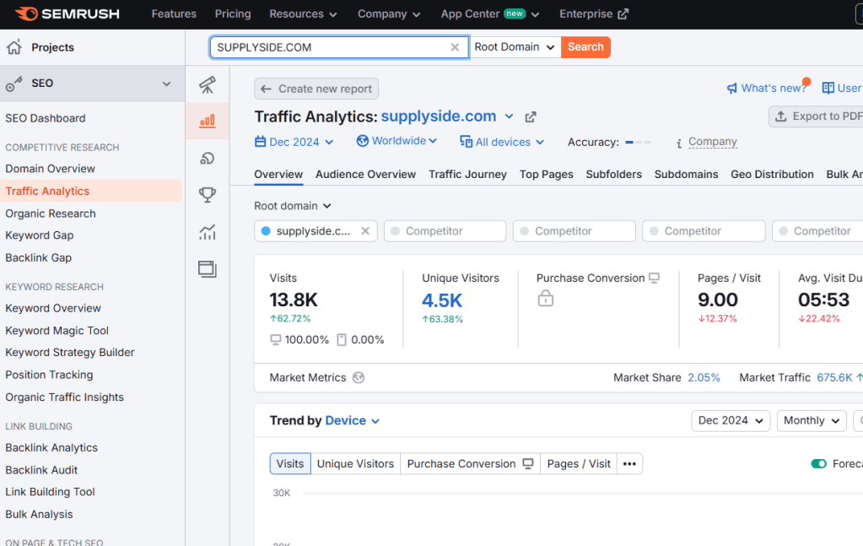Click the Projects home icon
The image size is (863, 546).
pos(13,47)
